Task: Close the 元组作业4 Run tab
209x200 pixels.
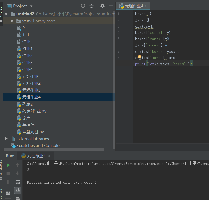Action: pyautogui.click(x=49, y=156)
